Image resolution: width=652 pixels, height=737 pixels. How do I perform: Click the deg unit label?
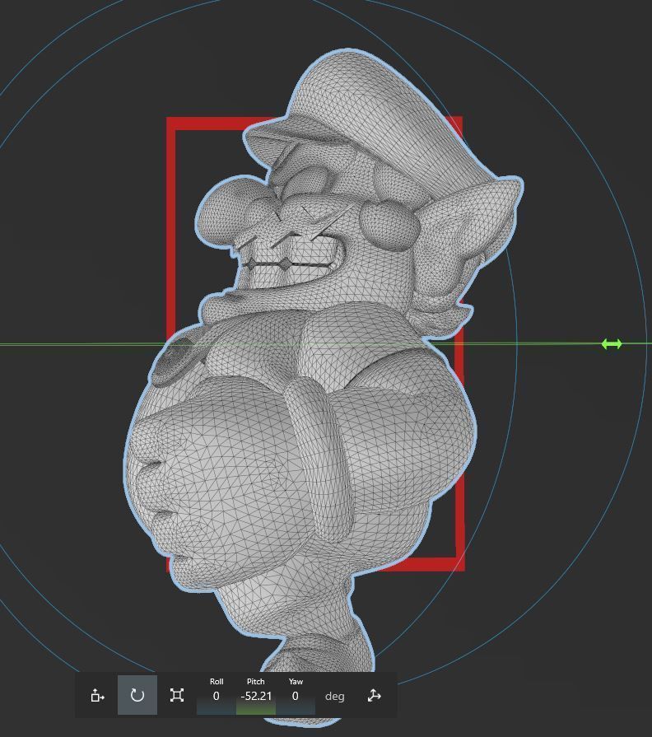pyautogui.click(x=334, y=696)
